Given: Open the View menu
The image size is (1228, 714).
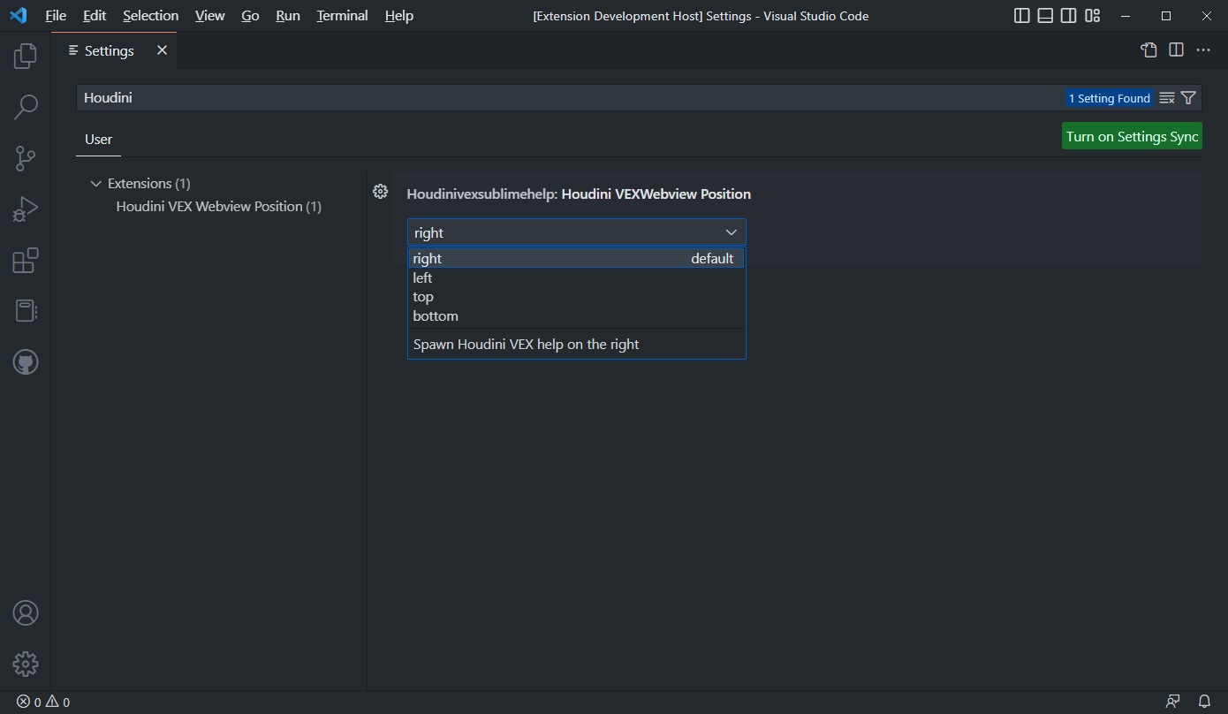Looking at the screenshot, I should click(209, 16).
